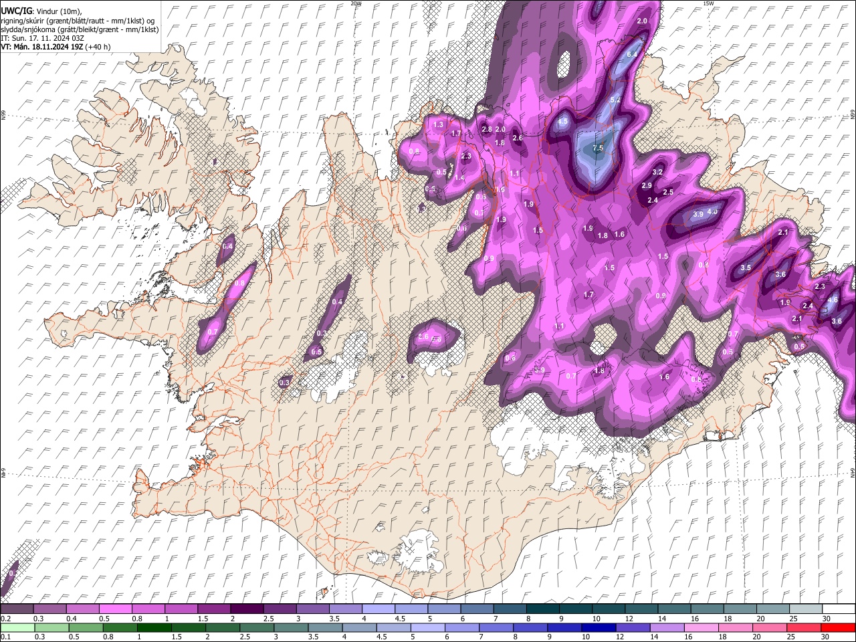Screen dimensions: 856x642
Task: Pick upper legend swatch between 0.5 and 0.8
Action: tap(115, 609)
